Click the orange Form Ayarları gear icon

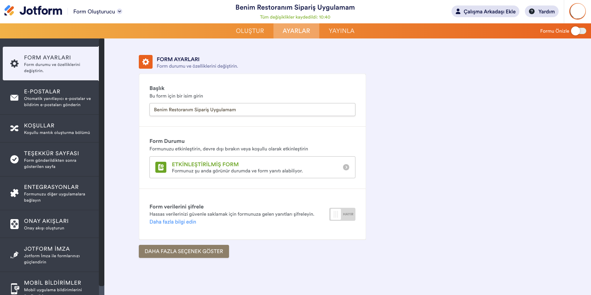tap(146, 62)
